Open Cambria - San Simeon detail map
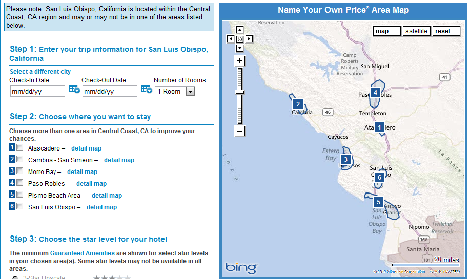 pyautogui.click(x=119, y=160)
